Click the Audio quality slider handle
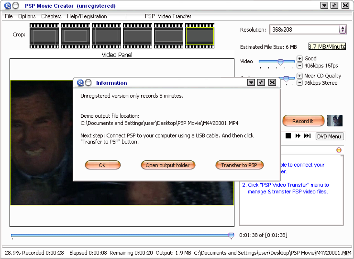 pyautogui.click(x=286, y=79)
